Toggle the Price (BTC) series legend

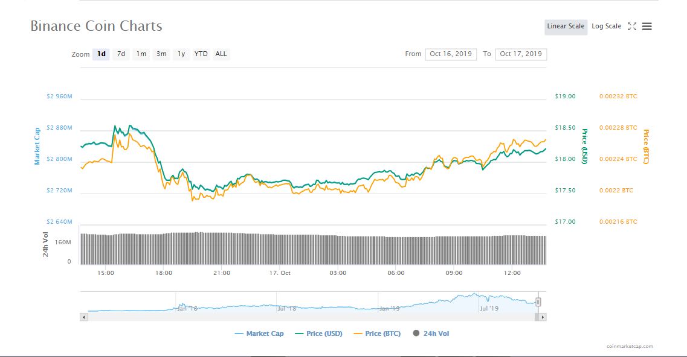click(377, 333)
